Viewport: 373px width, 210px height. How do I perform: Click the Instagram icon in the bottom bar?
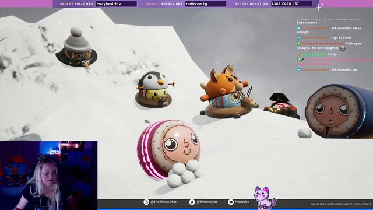click(x=146, y=202)
